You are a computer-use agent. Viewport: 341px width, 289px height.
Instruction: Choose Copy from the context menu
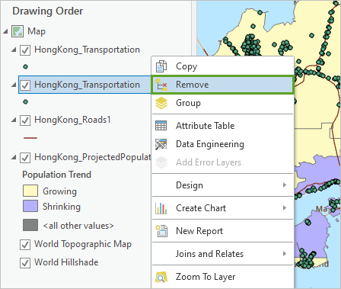click(223, 66)
